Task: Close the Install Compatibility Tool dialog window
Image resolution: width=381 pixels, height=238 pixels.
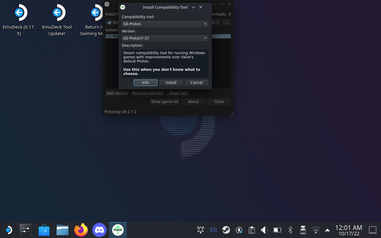Action: click(x=201, y=7)
